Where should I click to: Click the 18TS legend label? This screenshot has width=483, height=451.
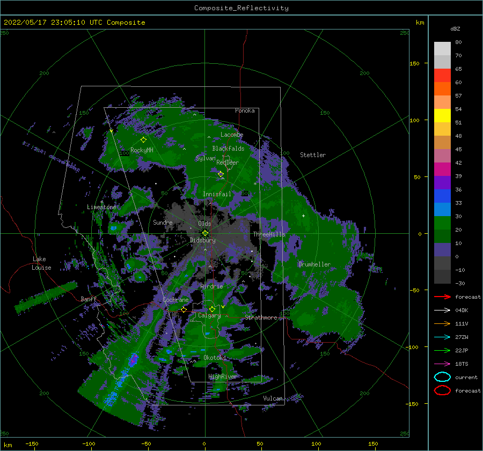462,364
